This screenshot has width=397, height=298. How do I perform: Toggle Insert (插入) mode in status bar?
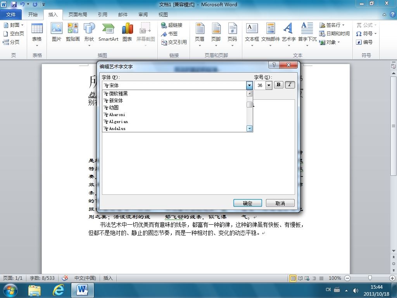[108, 278]
